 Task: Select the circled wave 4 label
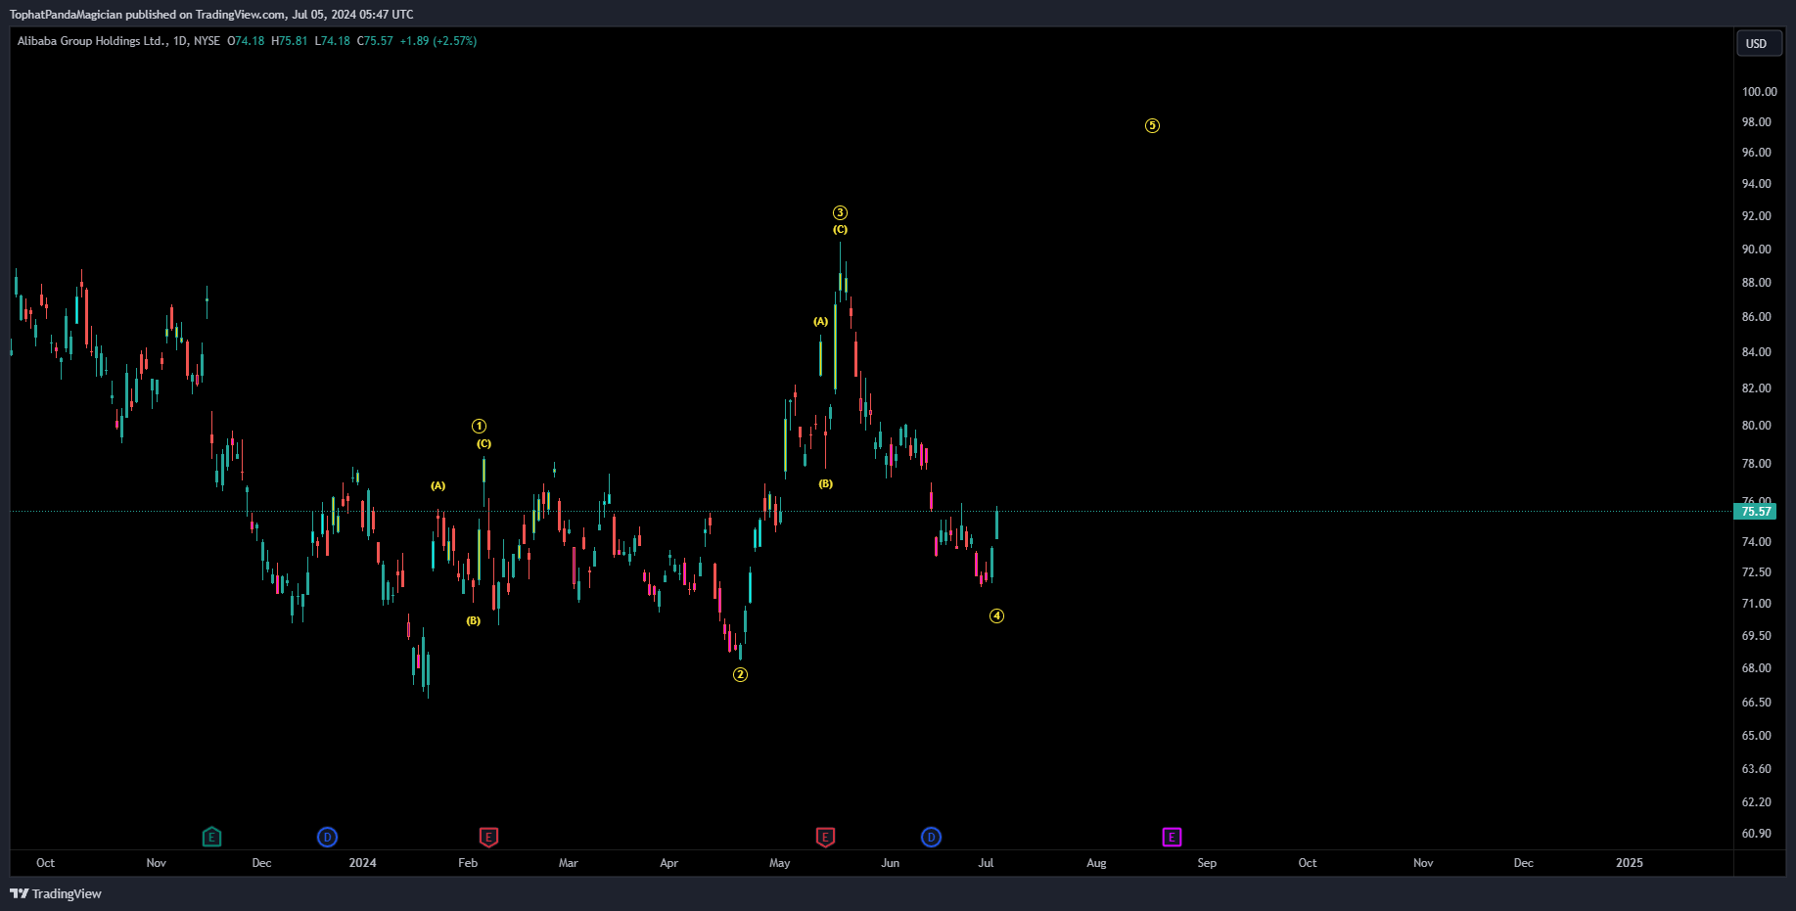[996, 615]
